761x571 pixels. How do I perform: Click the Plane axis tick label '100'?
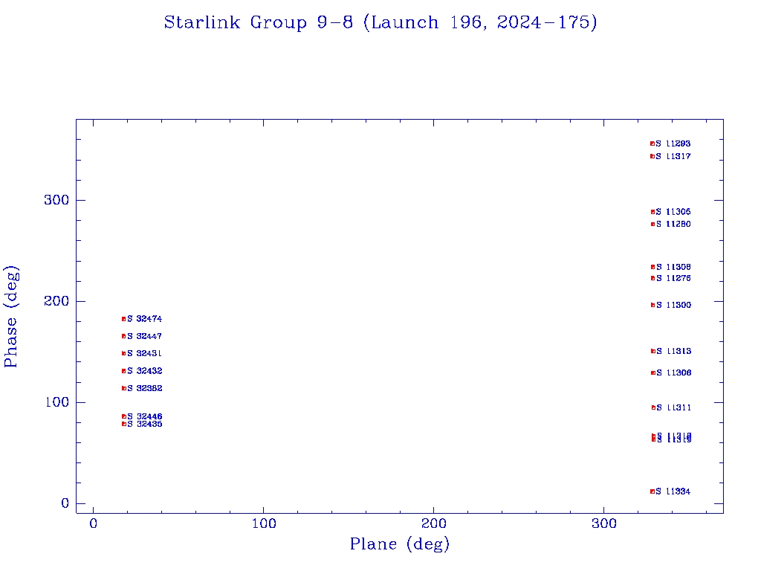(x=264, y=523)
